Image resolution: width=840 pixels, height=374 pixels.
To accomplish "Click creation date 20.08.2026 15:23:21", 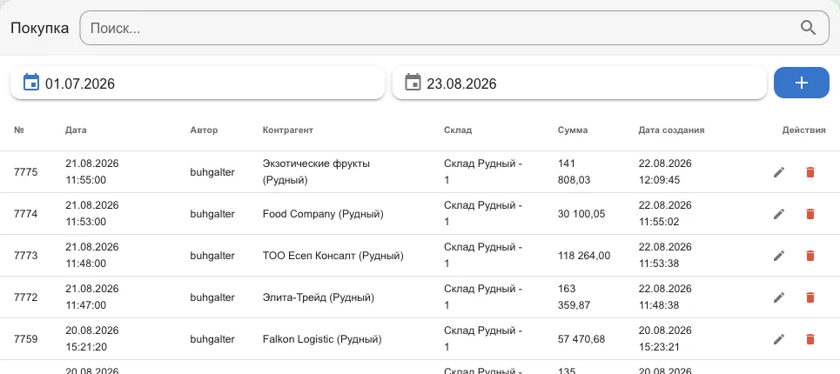I will [665, 338].
